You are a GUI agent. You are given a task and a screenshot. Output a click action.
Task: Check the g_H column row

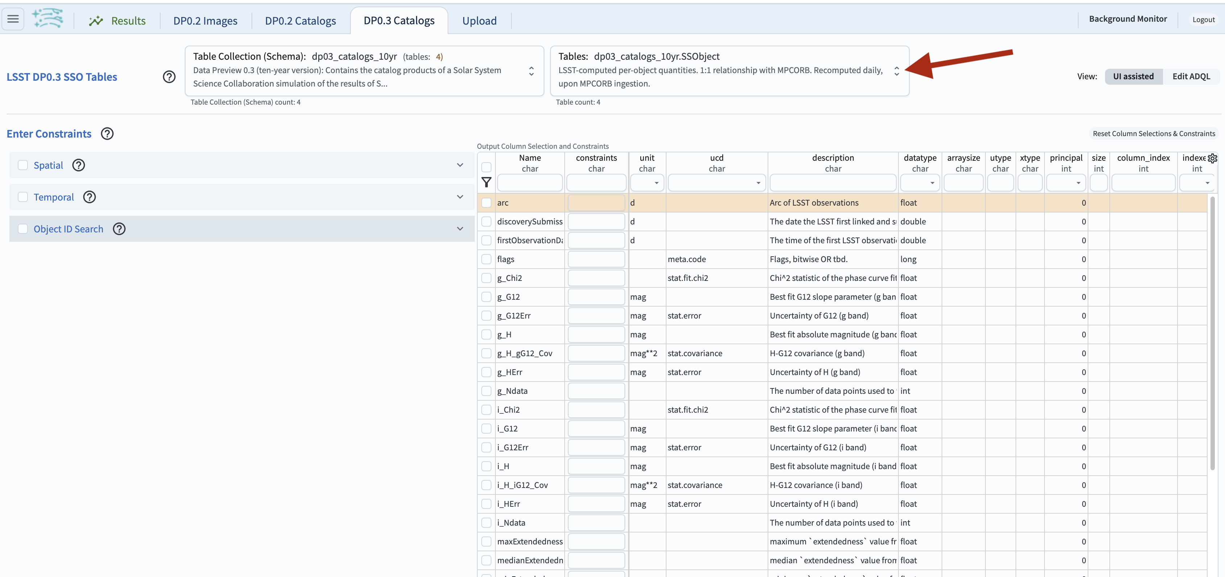pyautogui.click(x=486, y=334)
